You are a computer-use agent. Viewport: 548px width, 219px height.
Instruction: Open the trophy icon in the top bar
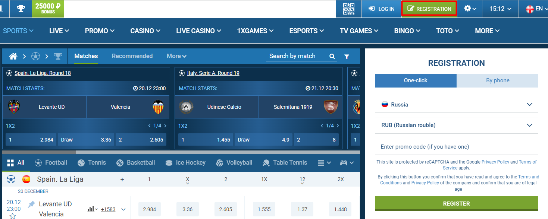click(21, 9)
